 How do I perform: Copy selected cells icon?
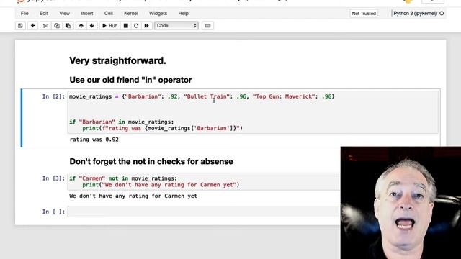point(56,26)
